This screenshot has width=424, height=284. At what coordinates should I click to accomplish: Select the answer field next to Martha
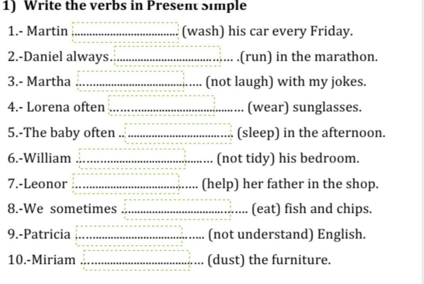[131, 81]
